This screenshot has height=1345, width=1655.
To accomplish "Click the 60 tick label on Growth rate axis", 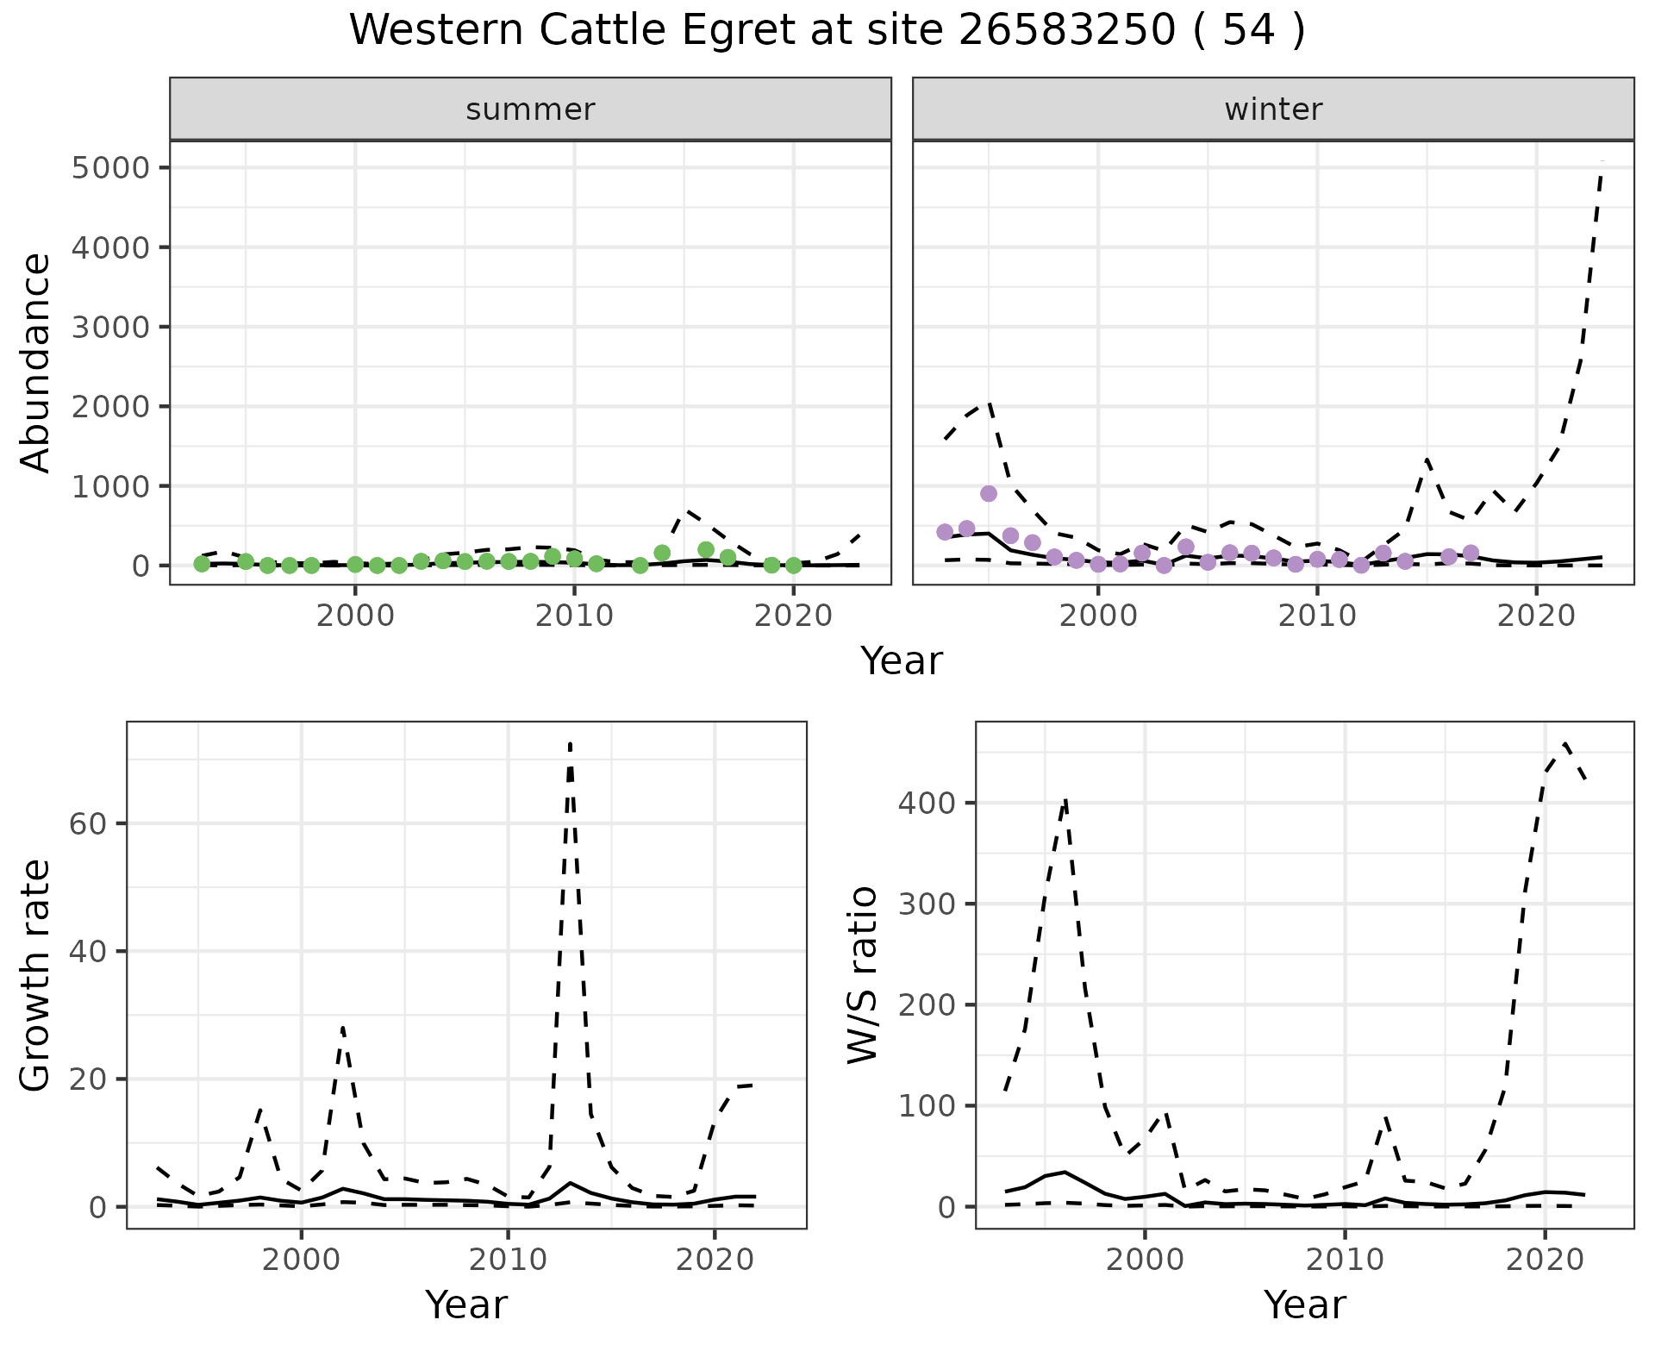I will [x=89, y=823].
